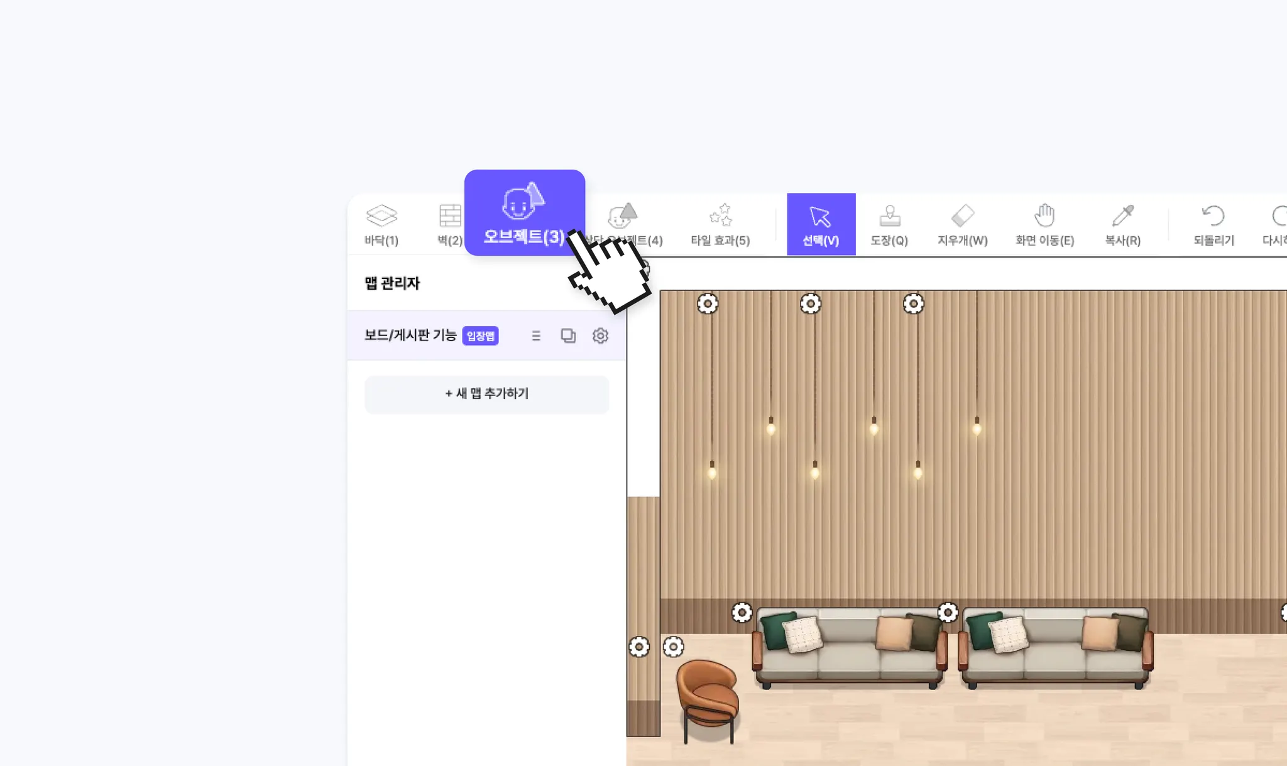Click the duplicate map icon

tap(568, 336)
